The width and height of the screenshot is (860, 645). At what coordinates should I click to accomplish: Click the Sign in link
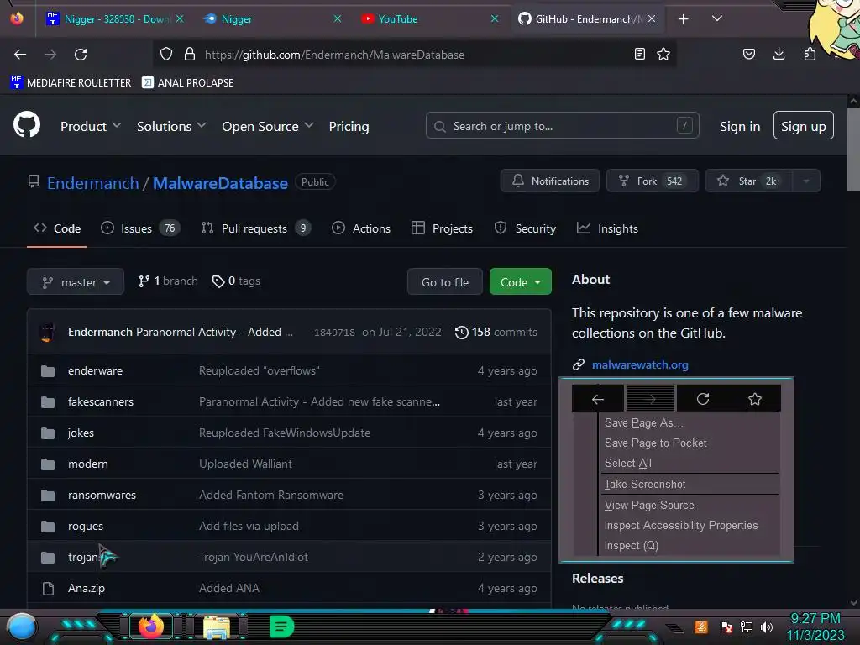tap(740, 127)
